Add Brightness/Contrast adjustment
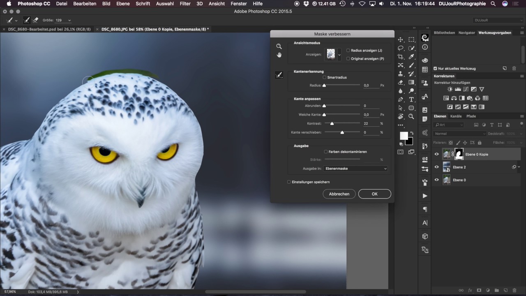The image size is (526, 296). pos(450,89)
